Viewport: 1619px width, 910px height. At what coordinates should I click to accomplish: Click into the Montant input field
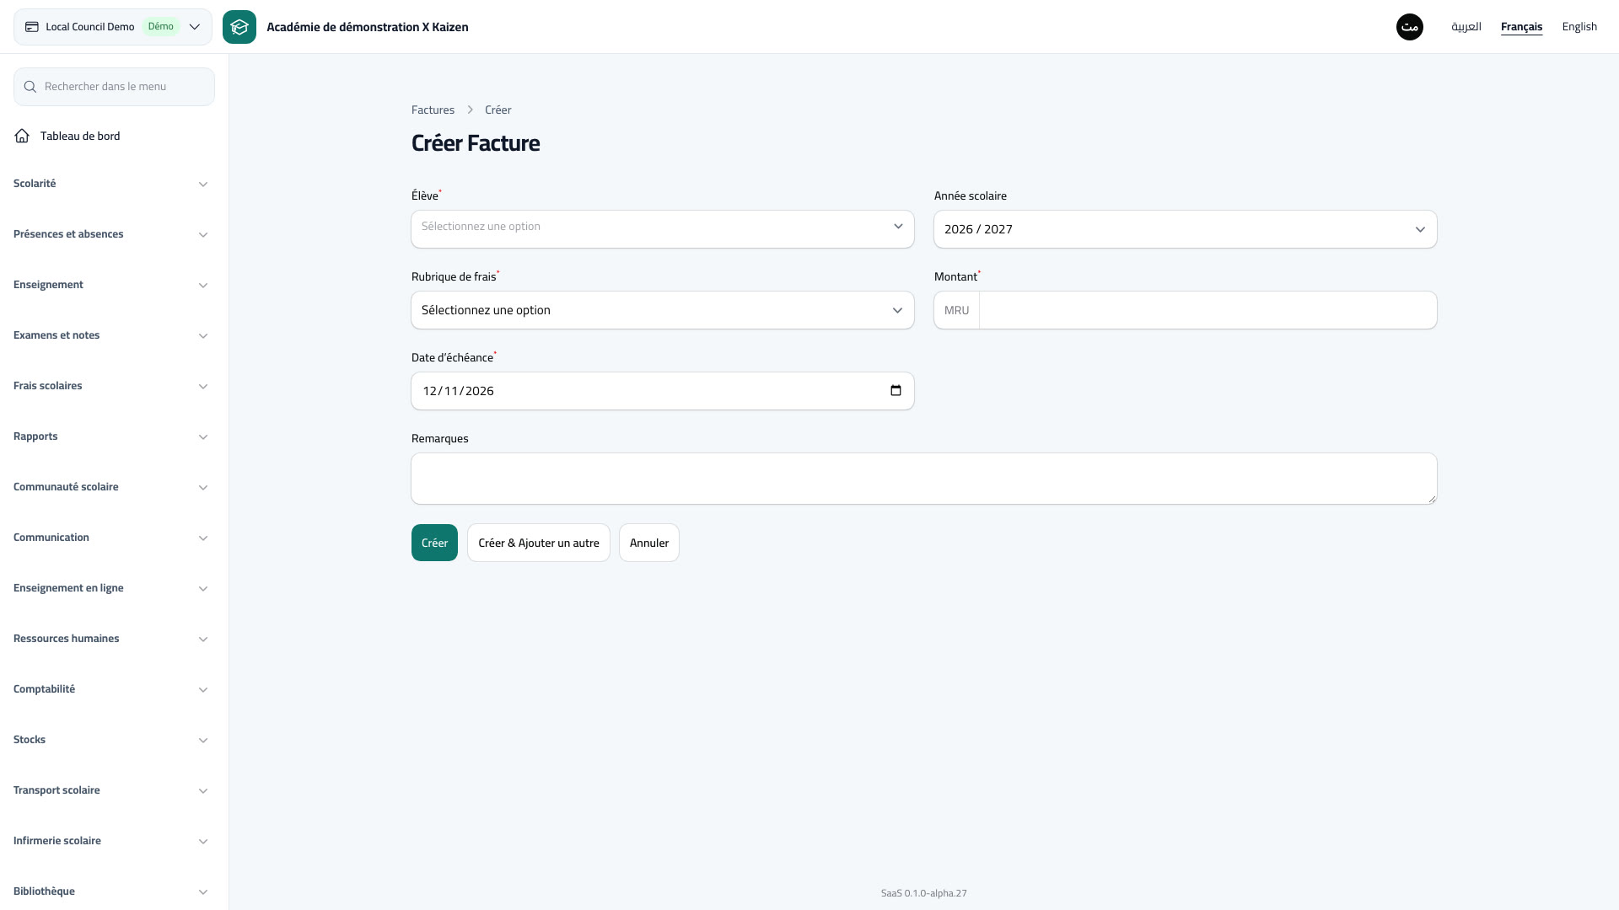click(x=1208, y=310)
